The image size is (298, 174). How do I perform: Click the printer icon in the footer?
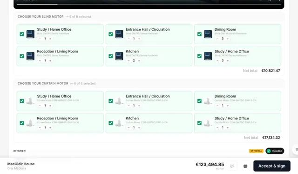[x=245, y=166]
